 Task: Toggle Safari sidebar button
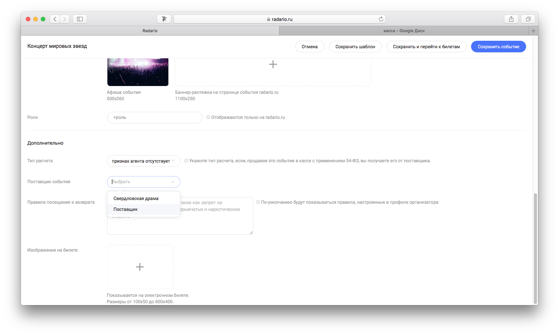(x=80, y=19)
